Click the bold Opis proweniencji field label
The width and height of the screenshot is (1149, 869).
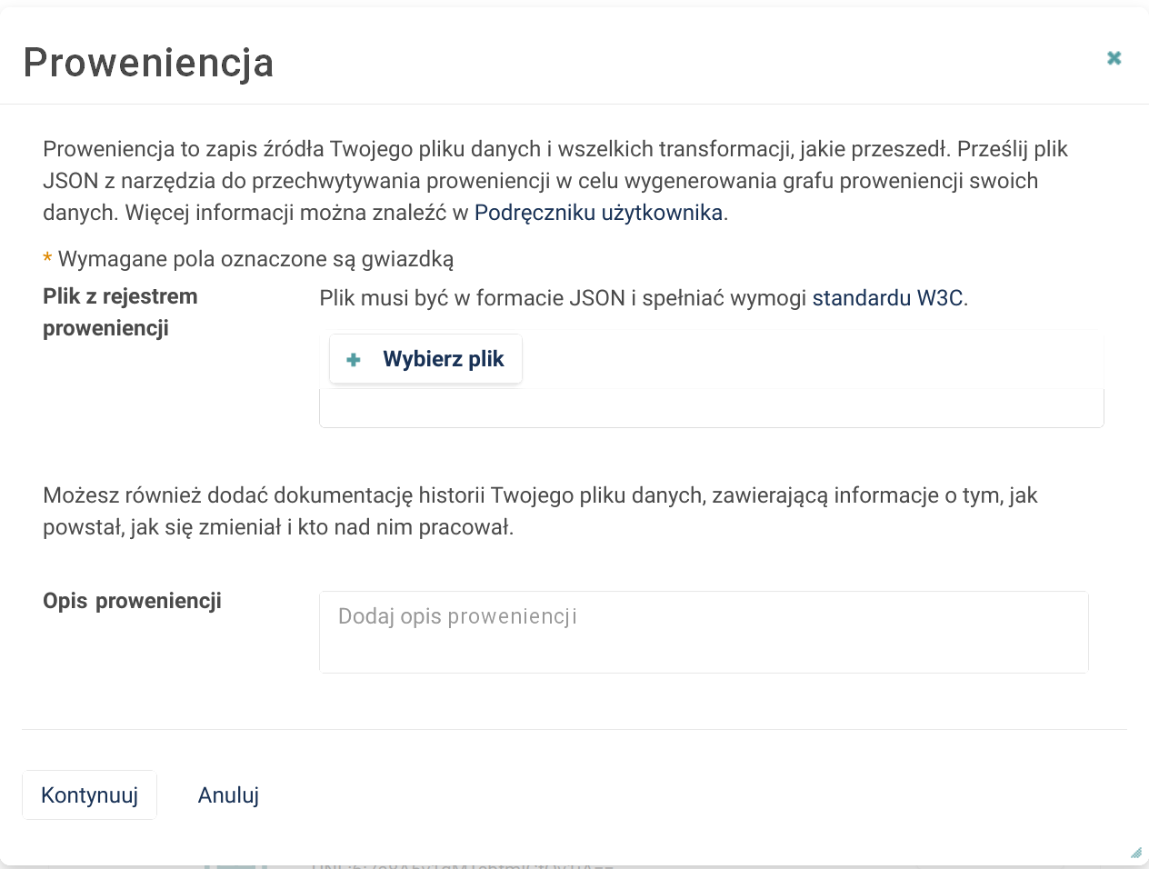tap(132, 601)
